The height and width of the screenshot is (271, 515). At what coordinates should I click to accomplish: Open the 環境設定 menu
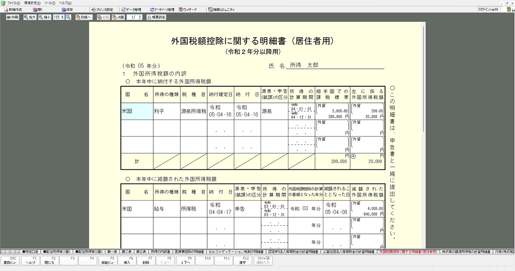(x=32, y=3)
